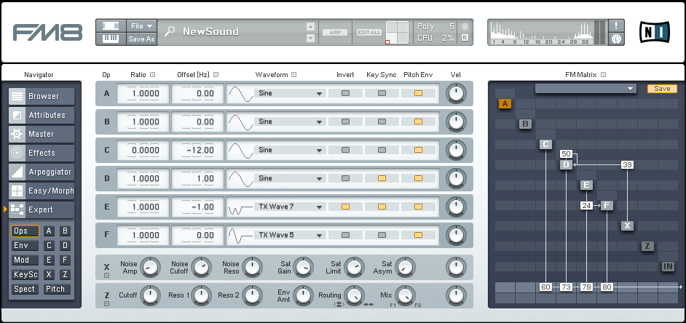Open operator X page in navigator
The image size is (686, 323).
[49, 274]
